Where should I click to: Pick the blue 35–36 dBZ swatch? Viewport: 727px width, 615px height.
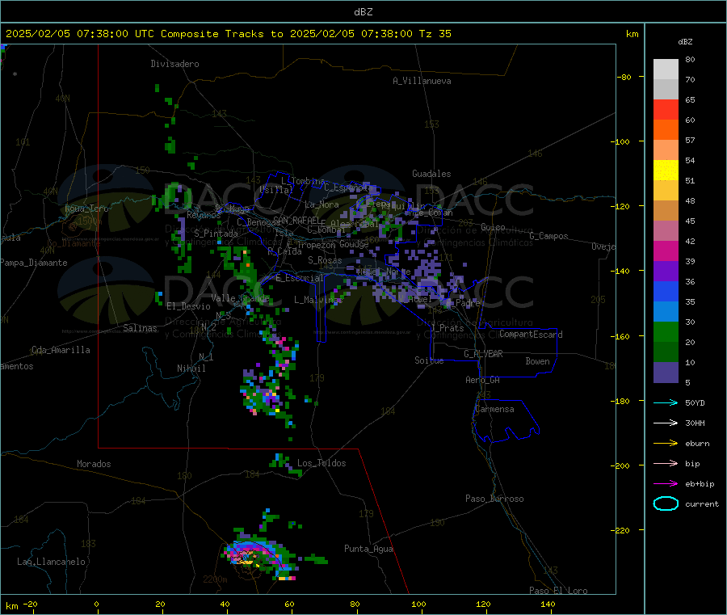pos(666,291)
